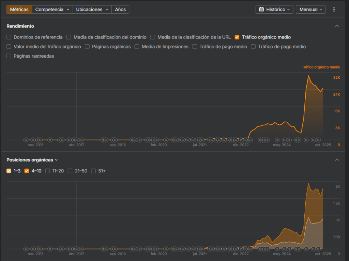Uncheck Tráfico orgánico medio checkbox
The height and width of the screenshot is (261, 349).
tap(237, 37)
